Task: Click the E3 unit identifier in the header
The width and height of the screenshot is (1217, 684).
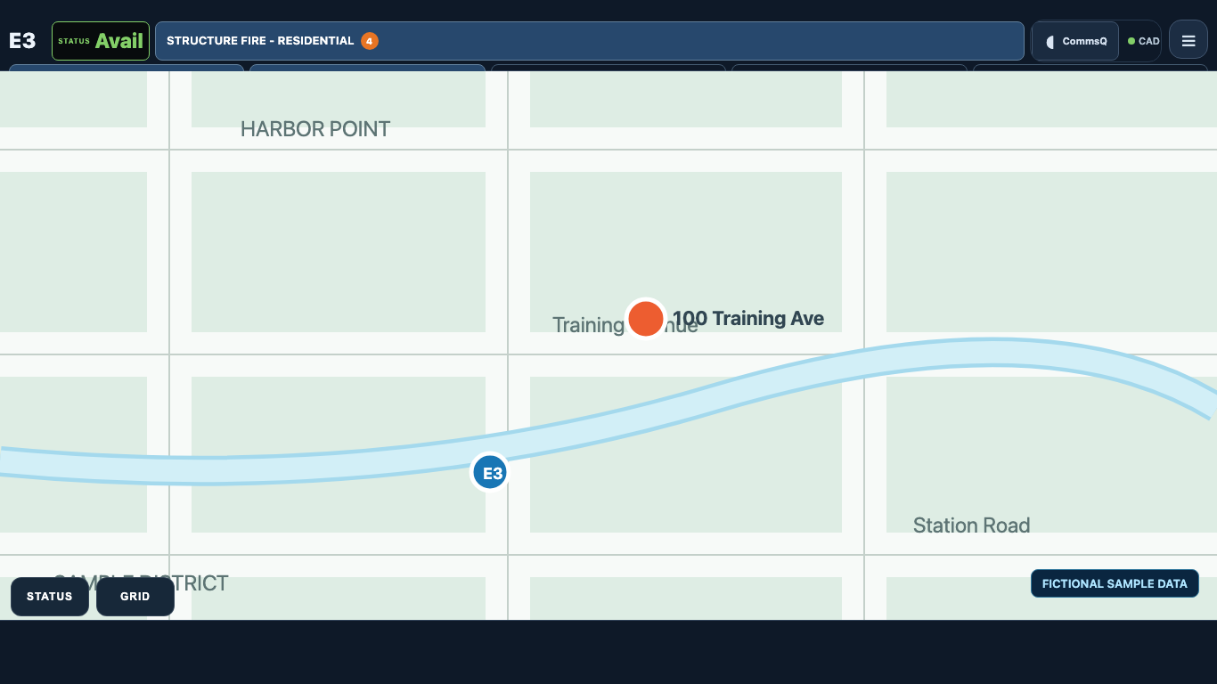Action: pyautogui.click(x=22, y=41)
